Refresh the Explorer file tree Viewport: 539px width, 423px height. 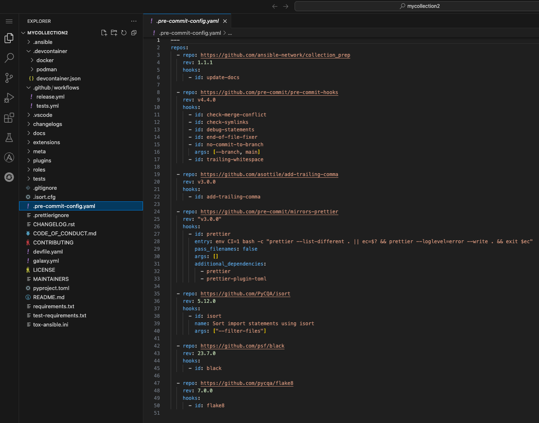(124, 32)
